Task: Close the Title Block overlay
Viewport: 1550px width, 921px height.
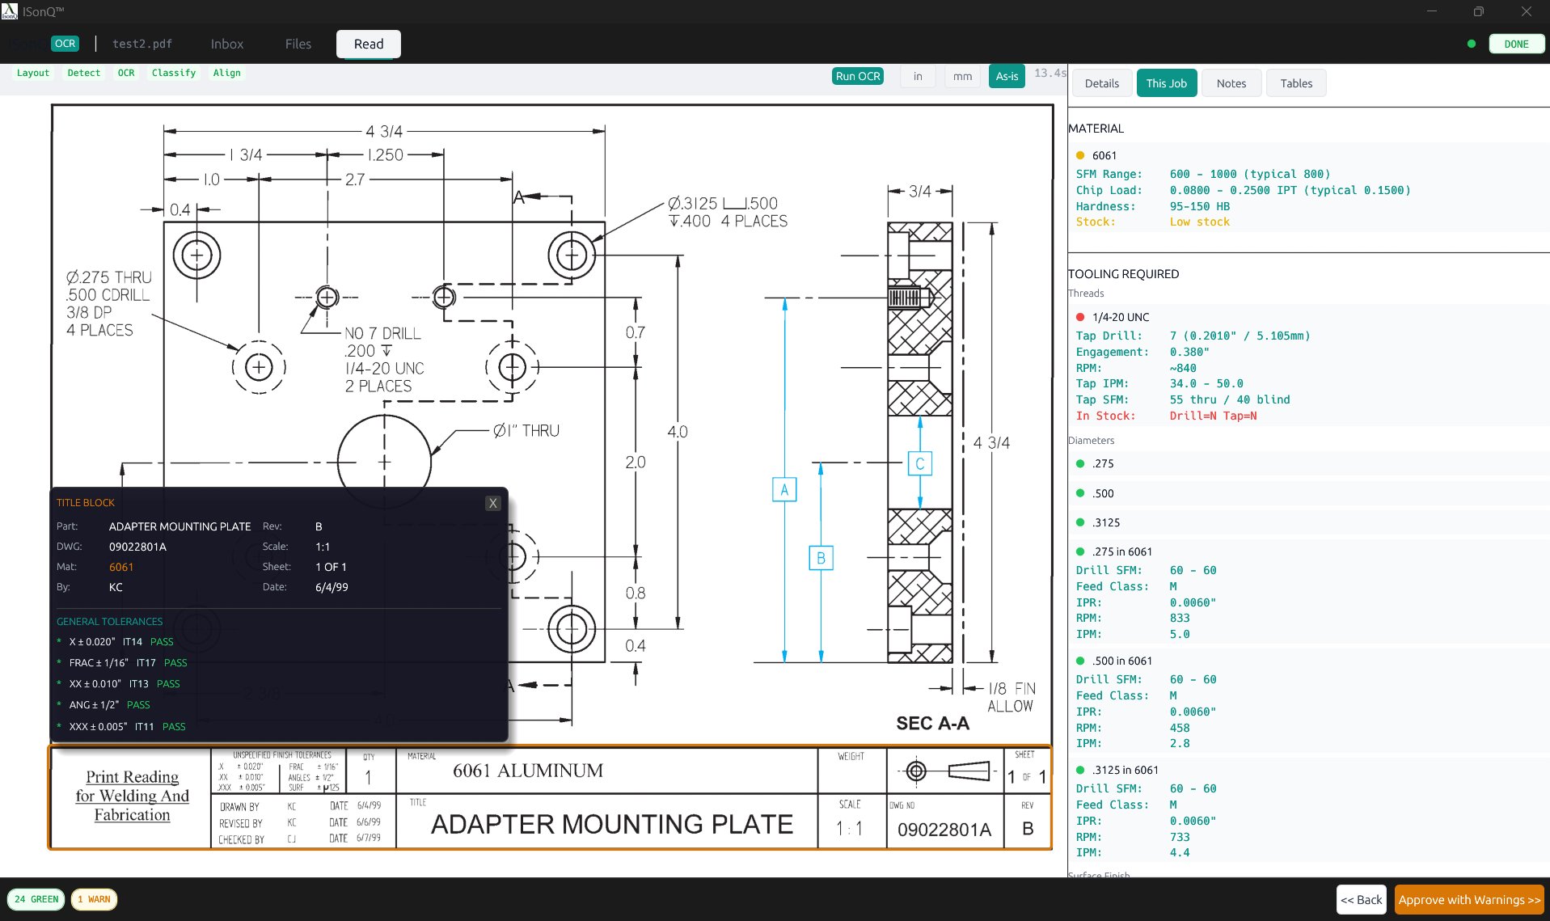Action: point(492,502)
